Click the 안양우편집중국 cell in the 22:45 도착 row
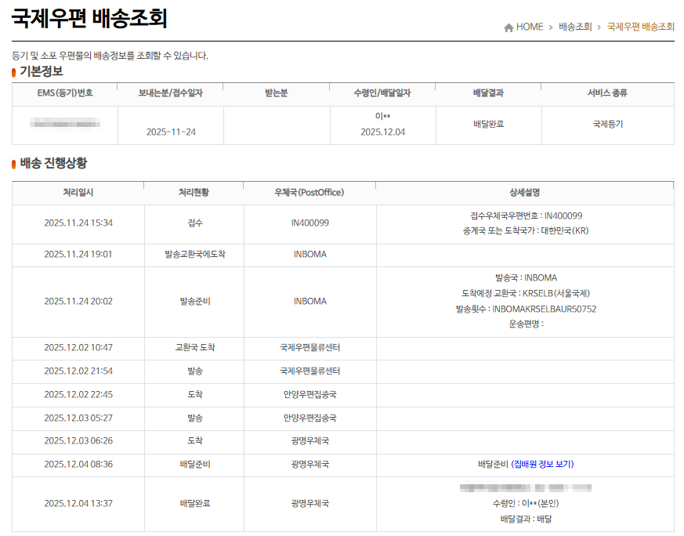Image resolution: width=684 pixels, height=536 pixels. (309, 394)
